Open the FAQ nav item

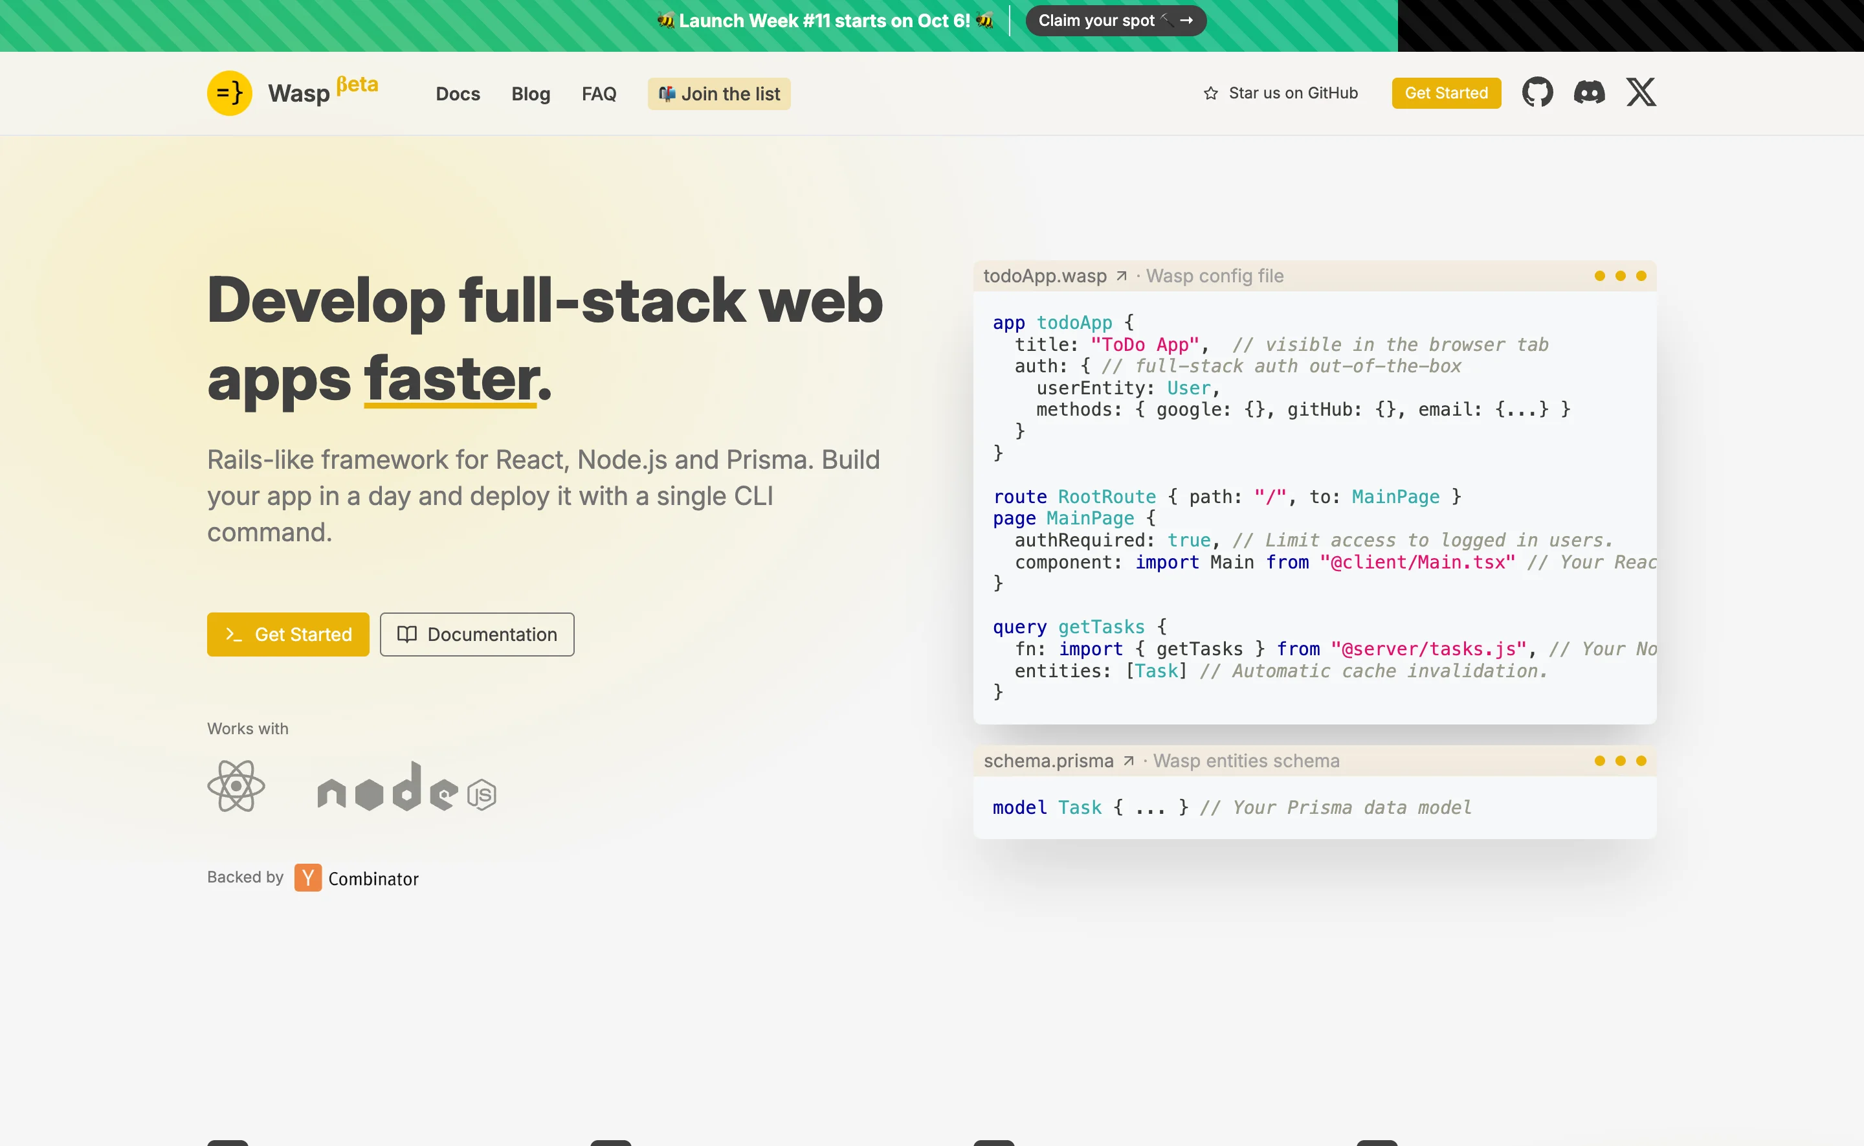(599, 94)
